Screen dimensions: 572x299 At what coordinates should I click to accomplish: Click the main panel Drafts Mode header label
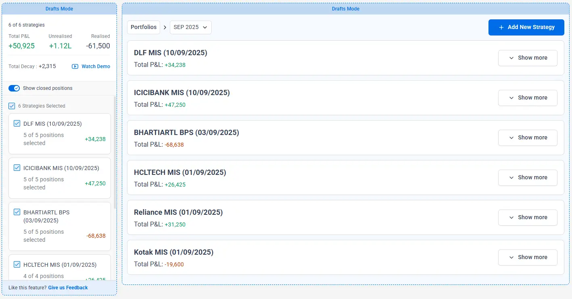346,9
